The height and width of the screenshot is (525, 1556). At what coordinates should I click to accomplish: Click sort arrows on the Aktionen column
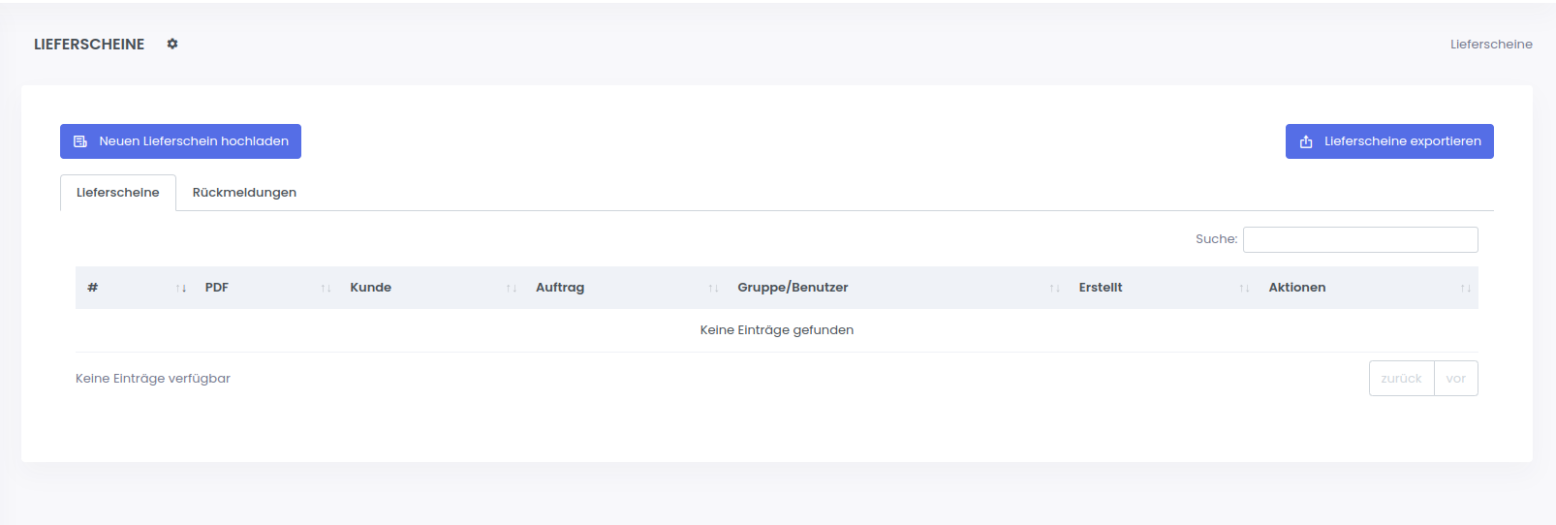tap(1465, 288)
